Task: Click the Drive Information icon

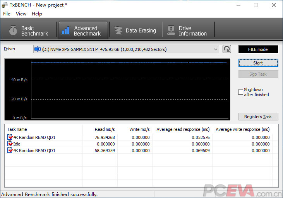Action: 170,30
